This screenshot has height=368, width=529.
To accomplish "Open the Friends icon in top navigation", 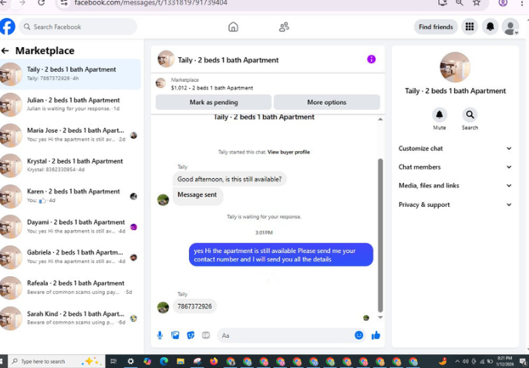I will point(284,27).
